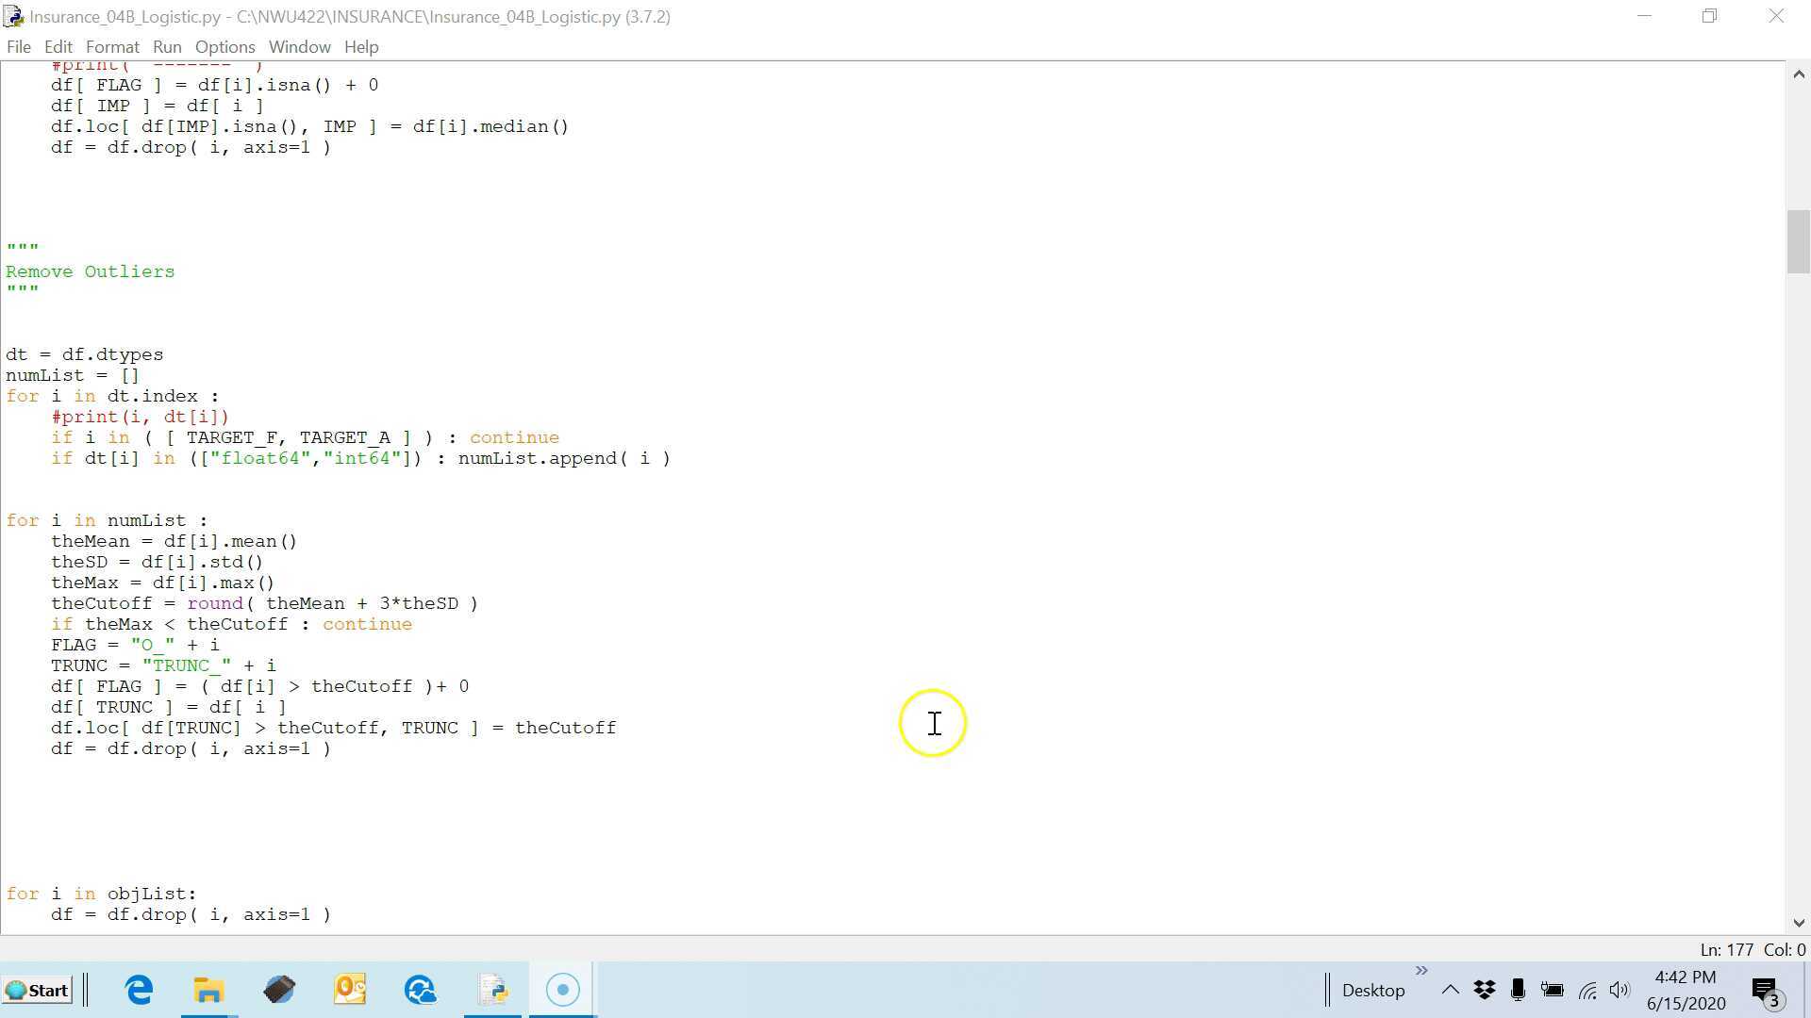The width and height of the screenshot is (1811, 1018).
Task: Click the battery status tray icon
Action: coord(1552,990)
